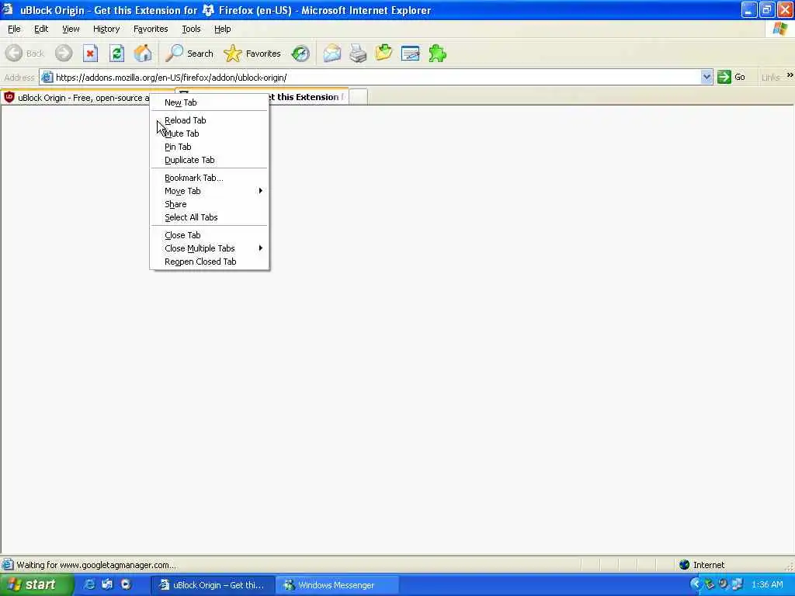Image resolution: width=795 pixels, height=596 pixels.
Task: Expand the Close Multiple Tabs submenu arrow
Action: (x=260, y=248)
